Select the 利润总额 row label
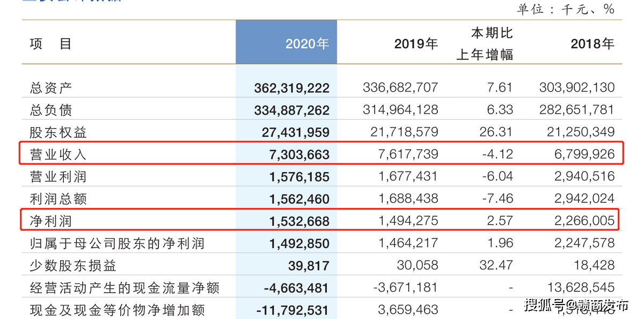 coord(58,199)
